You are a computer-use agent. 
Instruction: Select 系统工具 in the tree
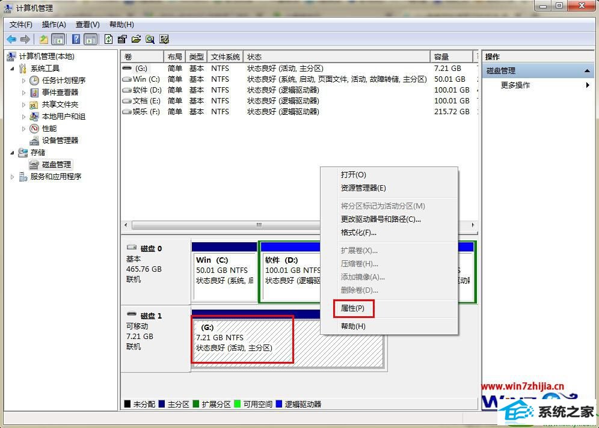click(45, 69)
